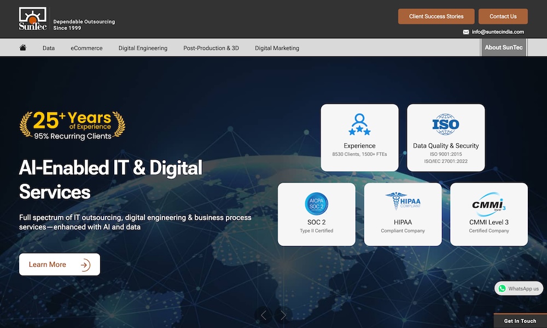The height and width of the screenshot is (328, 547).
Task: Click 'Certified Company' text
Action: [488, 231]
